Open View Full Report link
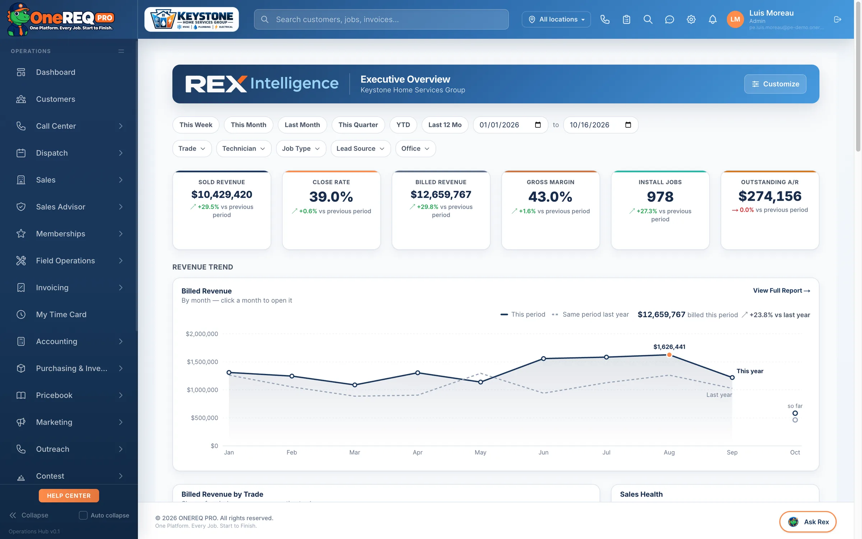The width and height of the screenshot is (862, 539). coord(782,291)
